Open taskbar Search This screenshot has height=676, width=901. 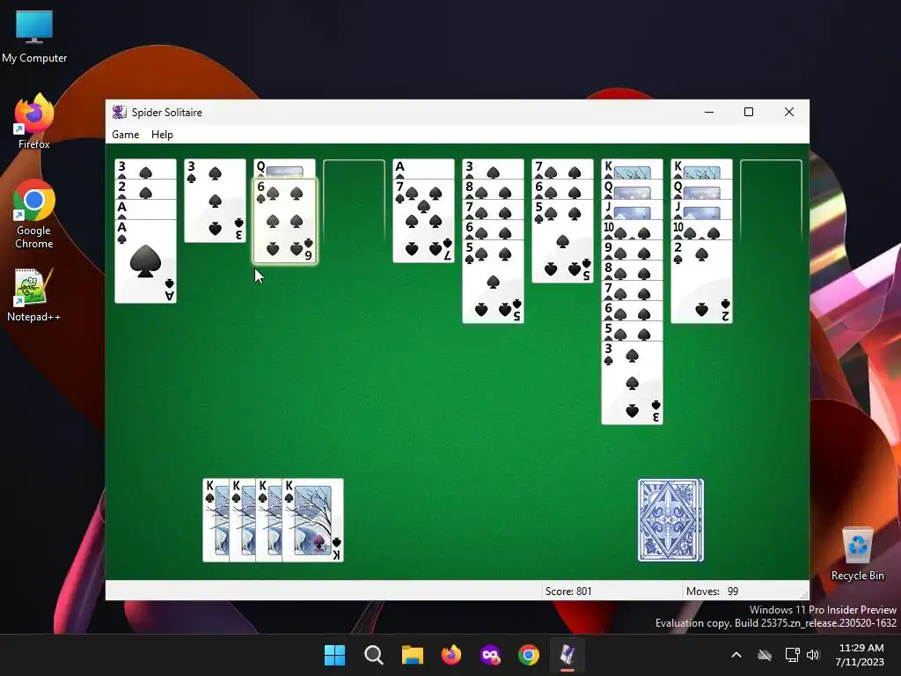coord(373,655)
